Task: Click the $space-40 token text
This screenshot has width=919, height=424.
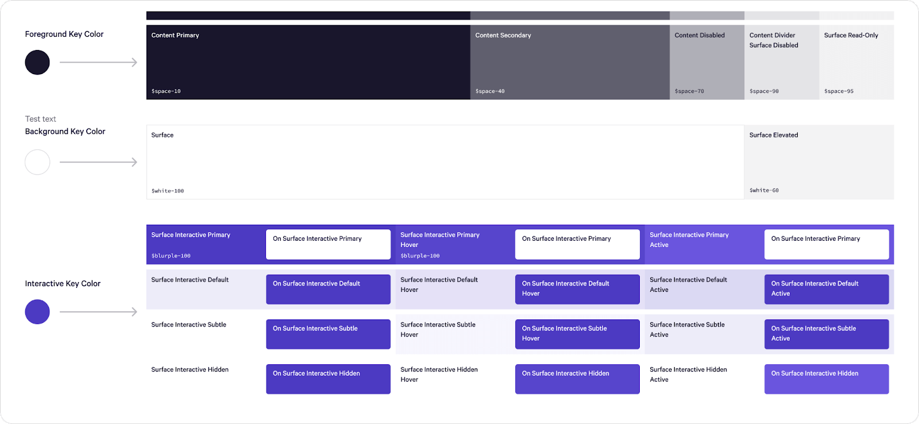Action: [x=490, y=91]
